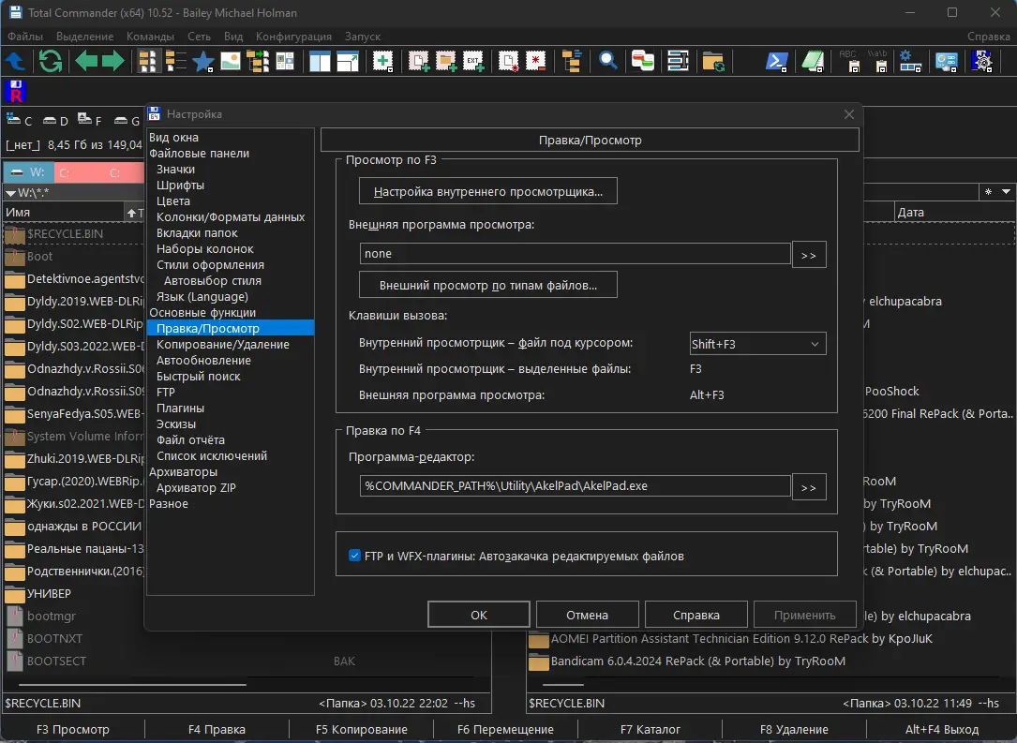Click the >> button beside external viewer field
The height and width of the screenshot is (743, 1017).
point(809,255)
